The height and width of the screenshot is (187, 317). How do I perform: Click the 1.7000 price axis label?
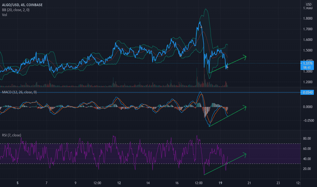[x=308, y=29]
